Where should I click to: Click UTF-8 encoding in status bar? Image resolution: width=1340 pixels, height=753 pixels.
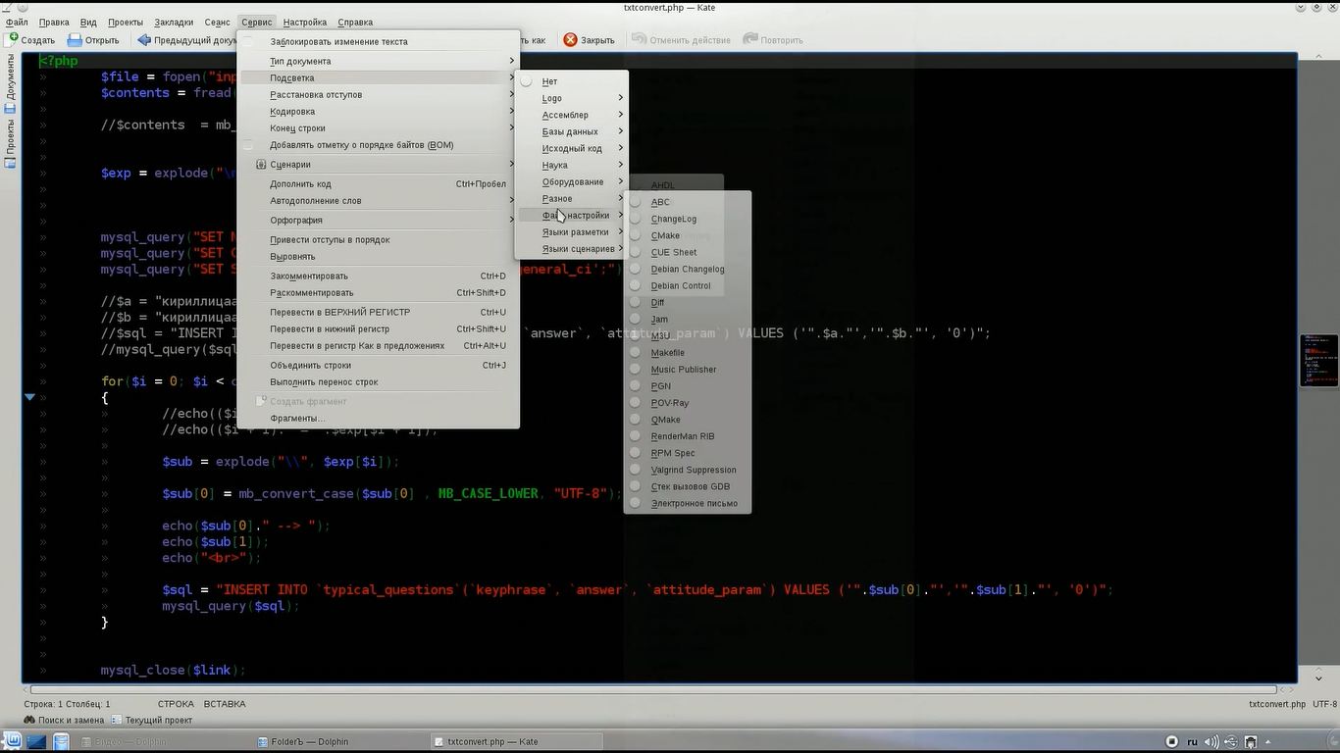point(1324,704)
